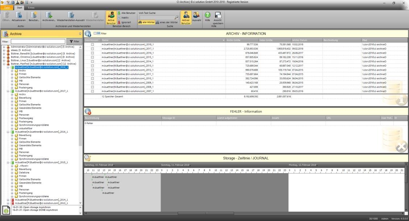Expand Büttner, Benedikt user node
This screenshot has width=409, height=221.
(4, 54)
